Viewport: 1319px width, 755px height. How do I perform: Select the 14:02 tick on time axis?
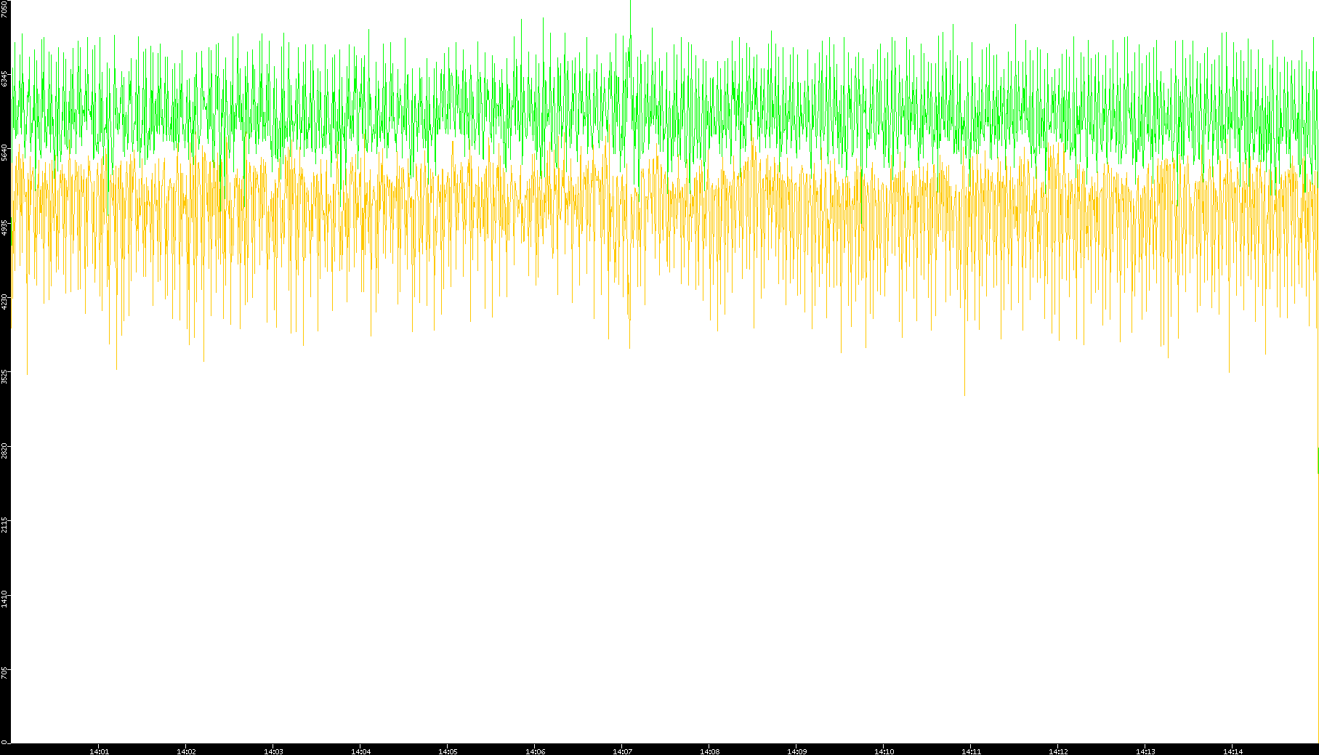pos(186,751)
